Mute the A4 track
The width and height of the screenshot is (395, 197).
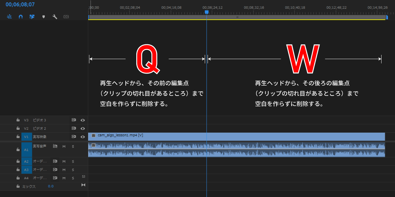64,178
